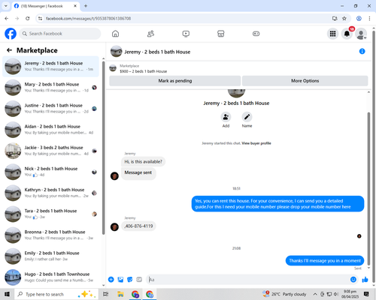This screenshot has height=300, width=376.
Task: Attach a photo with the image icon
Action: 120,280
